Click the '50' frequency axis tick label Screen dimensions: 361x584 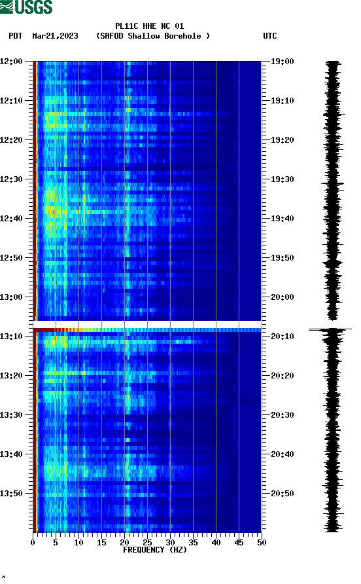(x=262, y=543)
